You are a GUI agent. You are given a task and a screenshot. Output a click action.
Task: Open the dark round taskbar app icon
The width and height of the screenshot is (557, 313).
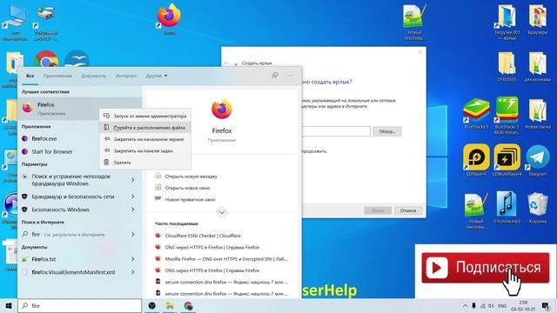[152, 305]
